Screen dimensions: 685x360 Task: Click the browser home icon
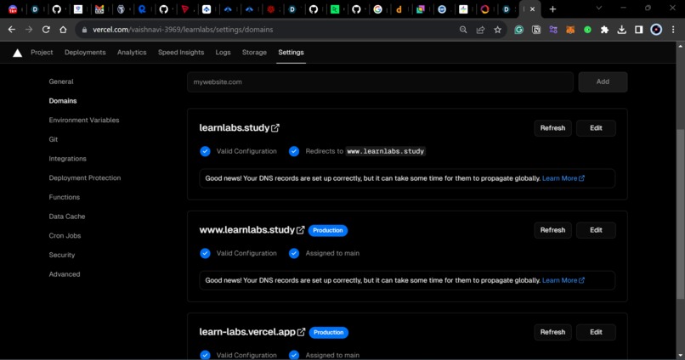(x=64, y=30)
